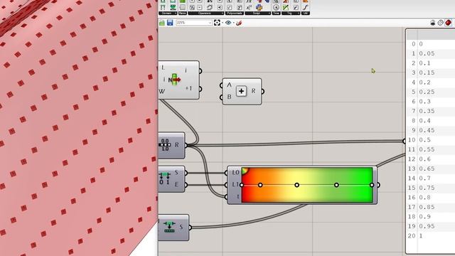
Task: Save the definition using the blue floppy icon
Action: pos(170,23)
